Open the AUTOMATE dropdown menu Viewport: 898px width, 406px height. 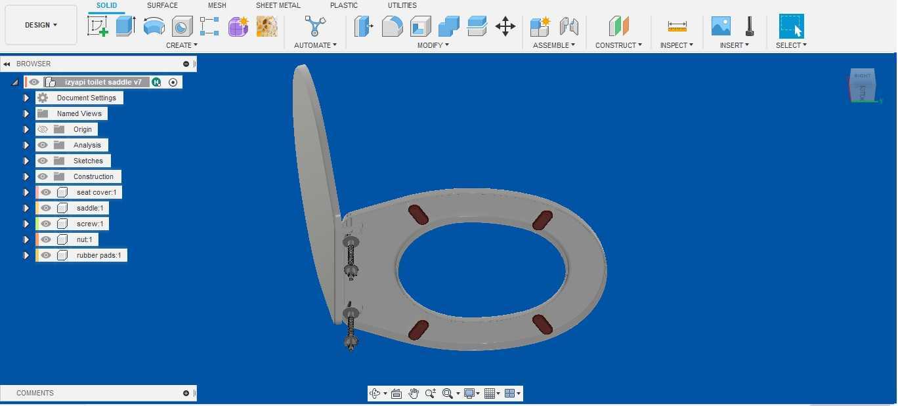(315, 45)
